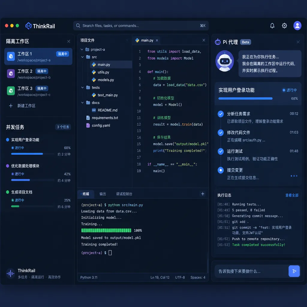
Task: Close the 隔离工作区 panel
Action: pos(69,41)
